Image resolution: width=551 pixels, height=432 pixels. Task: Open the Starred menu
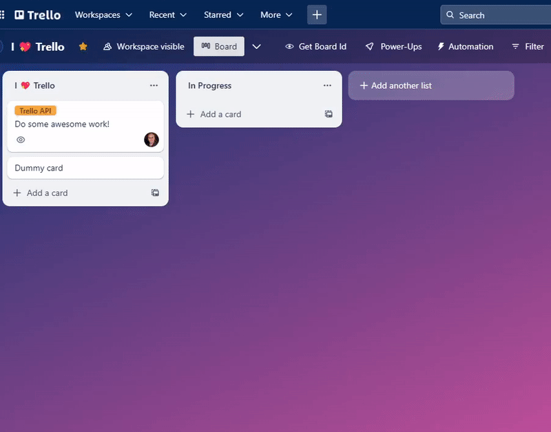click(x=223, y=14)
